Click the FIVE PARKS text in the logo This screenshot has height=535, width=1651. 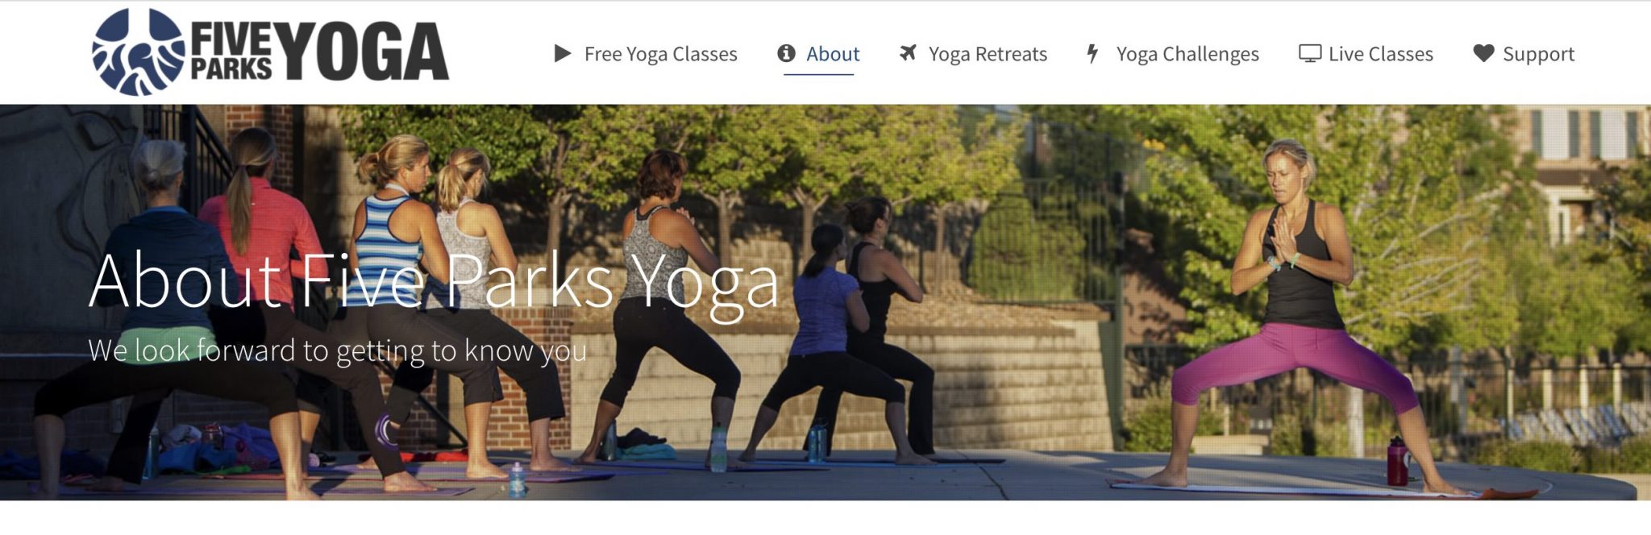coord(231,52)
